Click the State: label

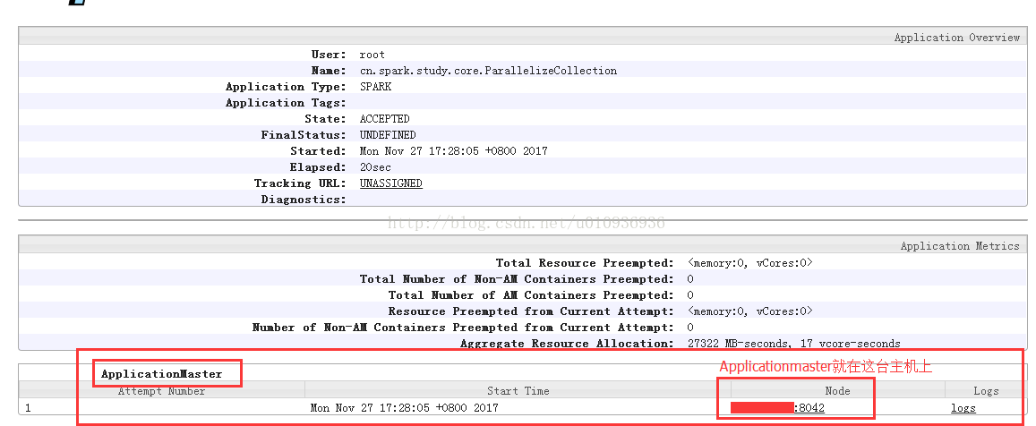click(x=325, y=119)
